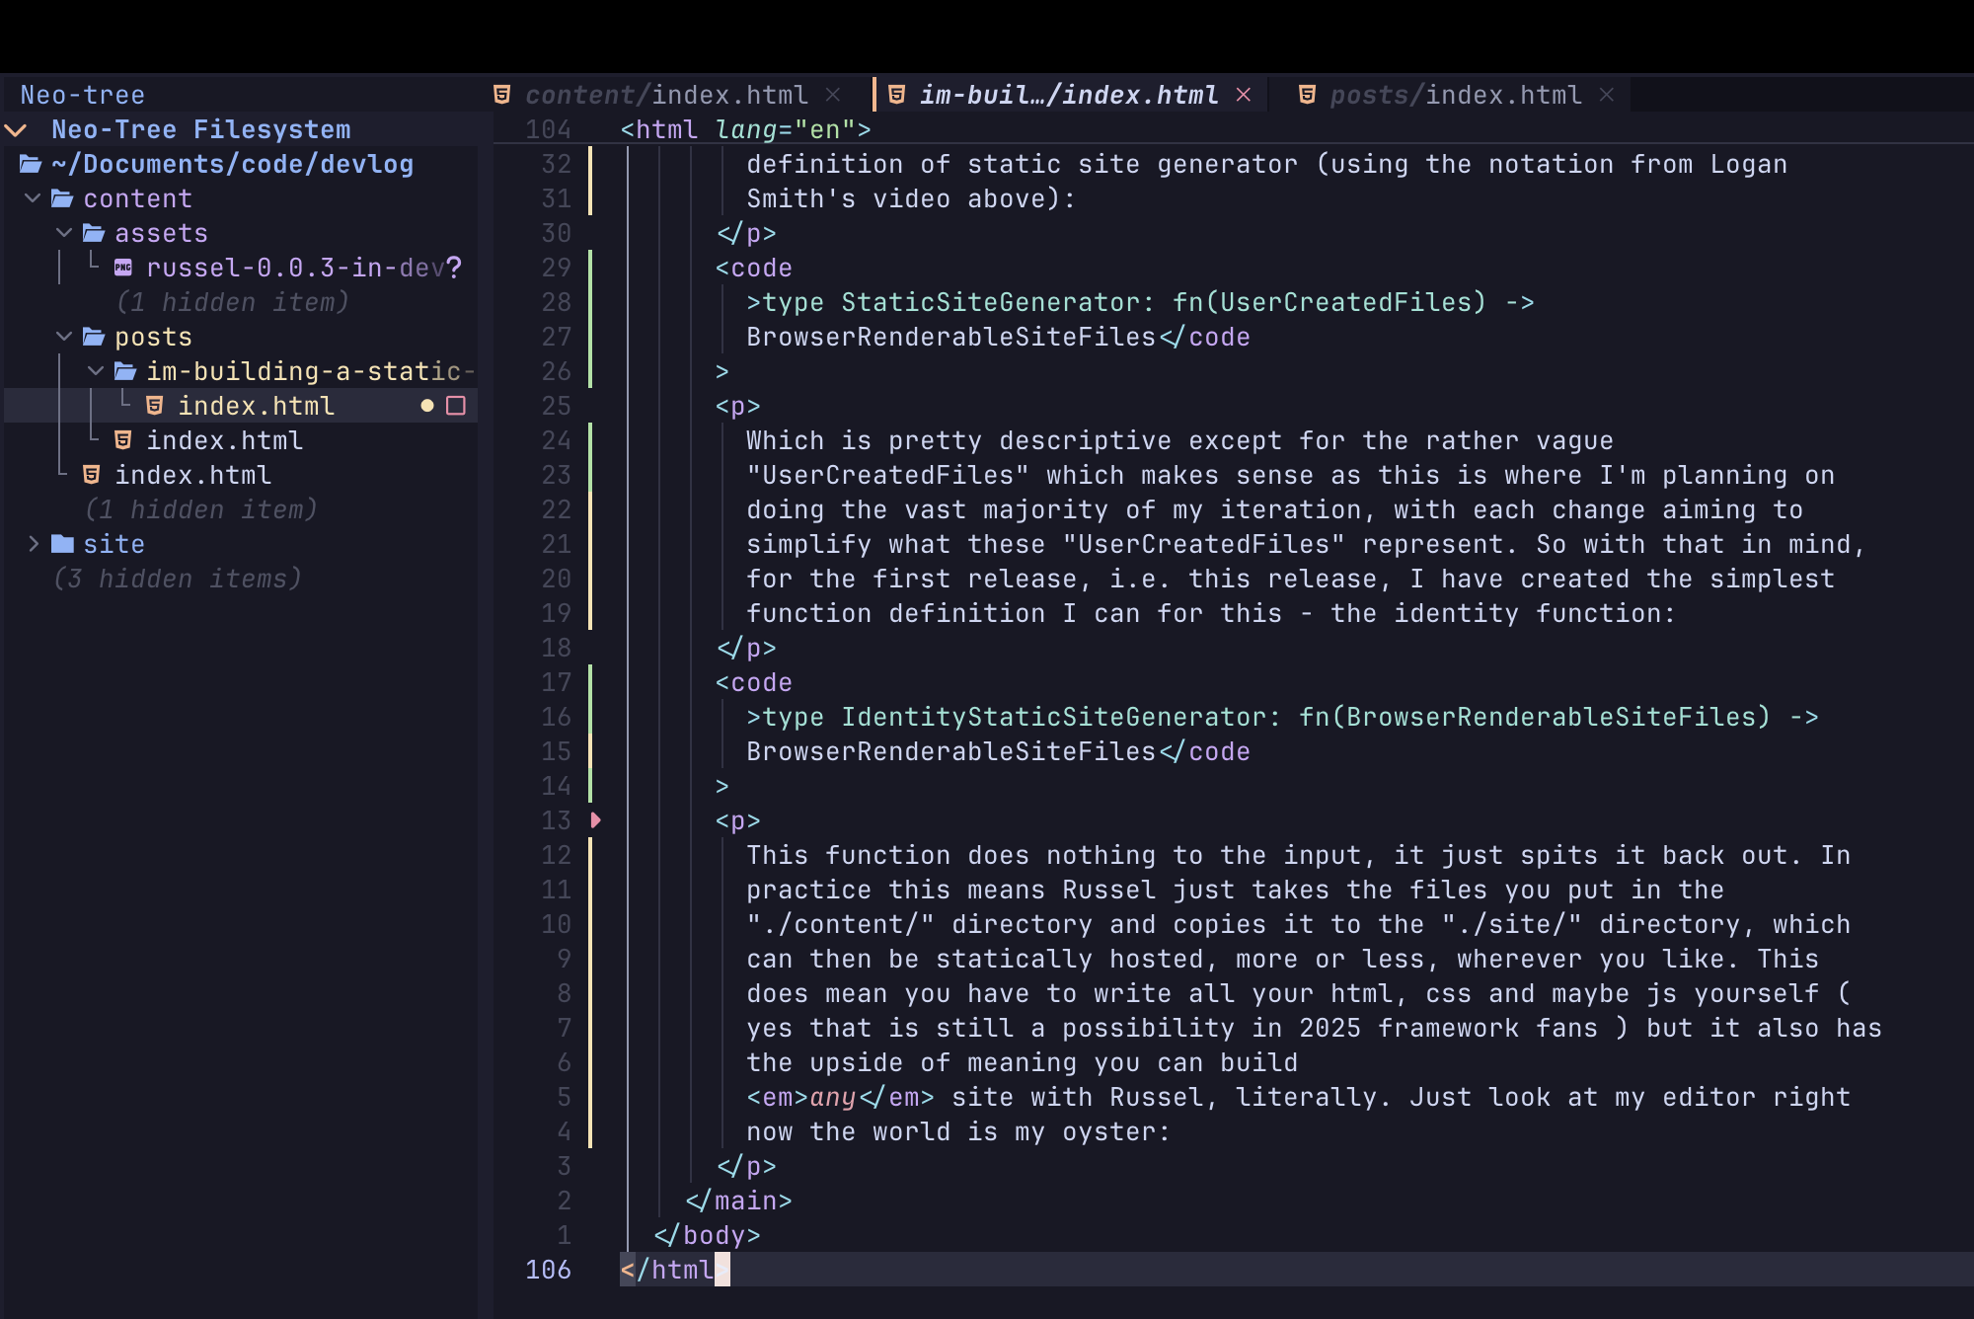The width and height of the screenshot is (1974, 1319).
Task: Collapse the im-building-a-static folder chevron
Action: click(x=96, y=371)
